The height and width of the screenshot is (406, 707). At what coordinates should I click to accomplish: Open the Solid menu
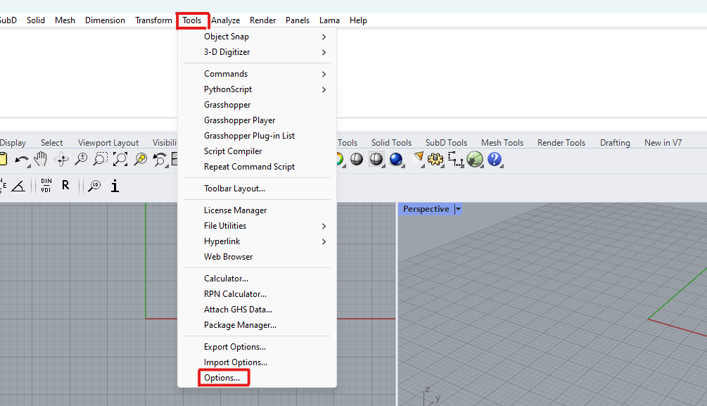click(x=36, y=20)
